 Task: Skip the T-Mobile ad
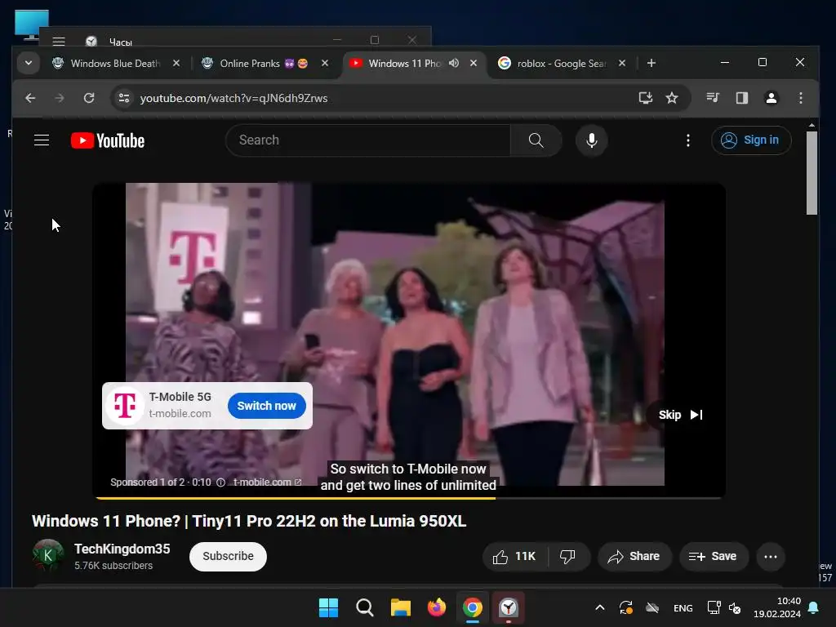(x=680, y=415)
